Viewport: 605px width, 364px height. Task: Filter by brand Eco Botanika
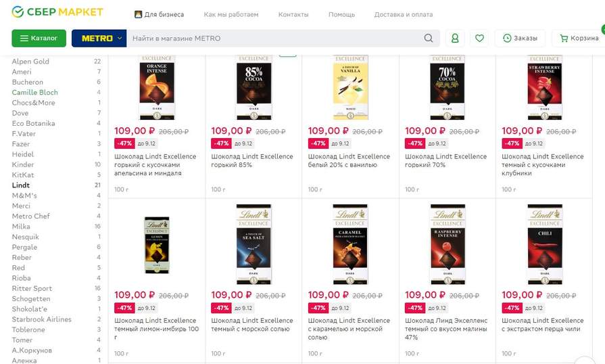coord(34,124)
